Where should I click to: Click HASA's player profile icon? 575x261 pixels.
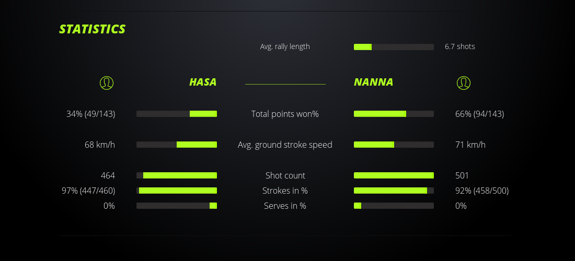(107, 82)
